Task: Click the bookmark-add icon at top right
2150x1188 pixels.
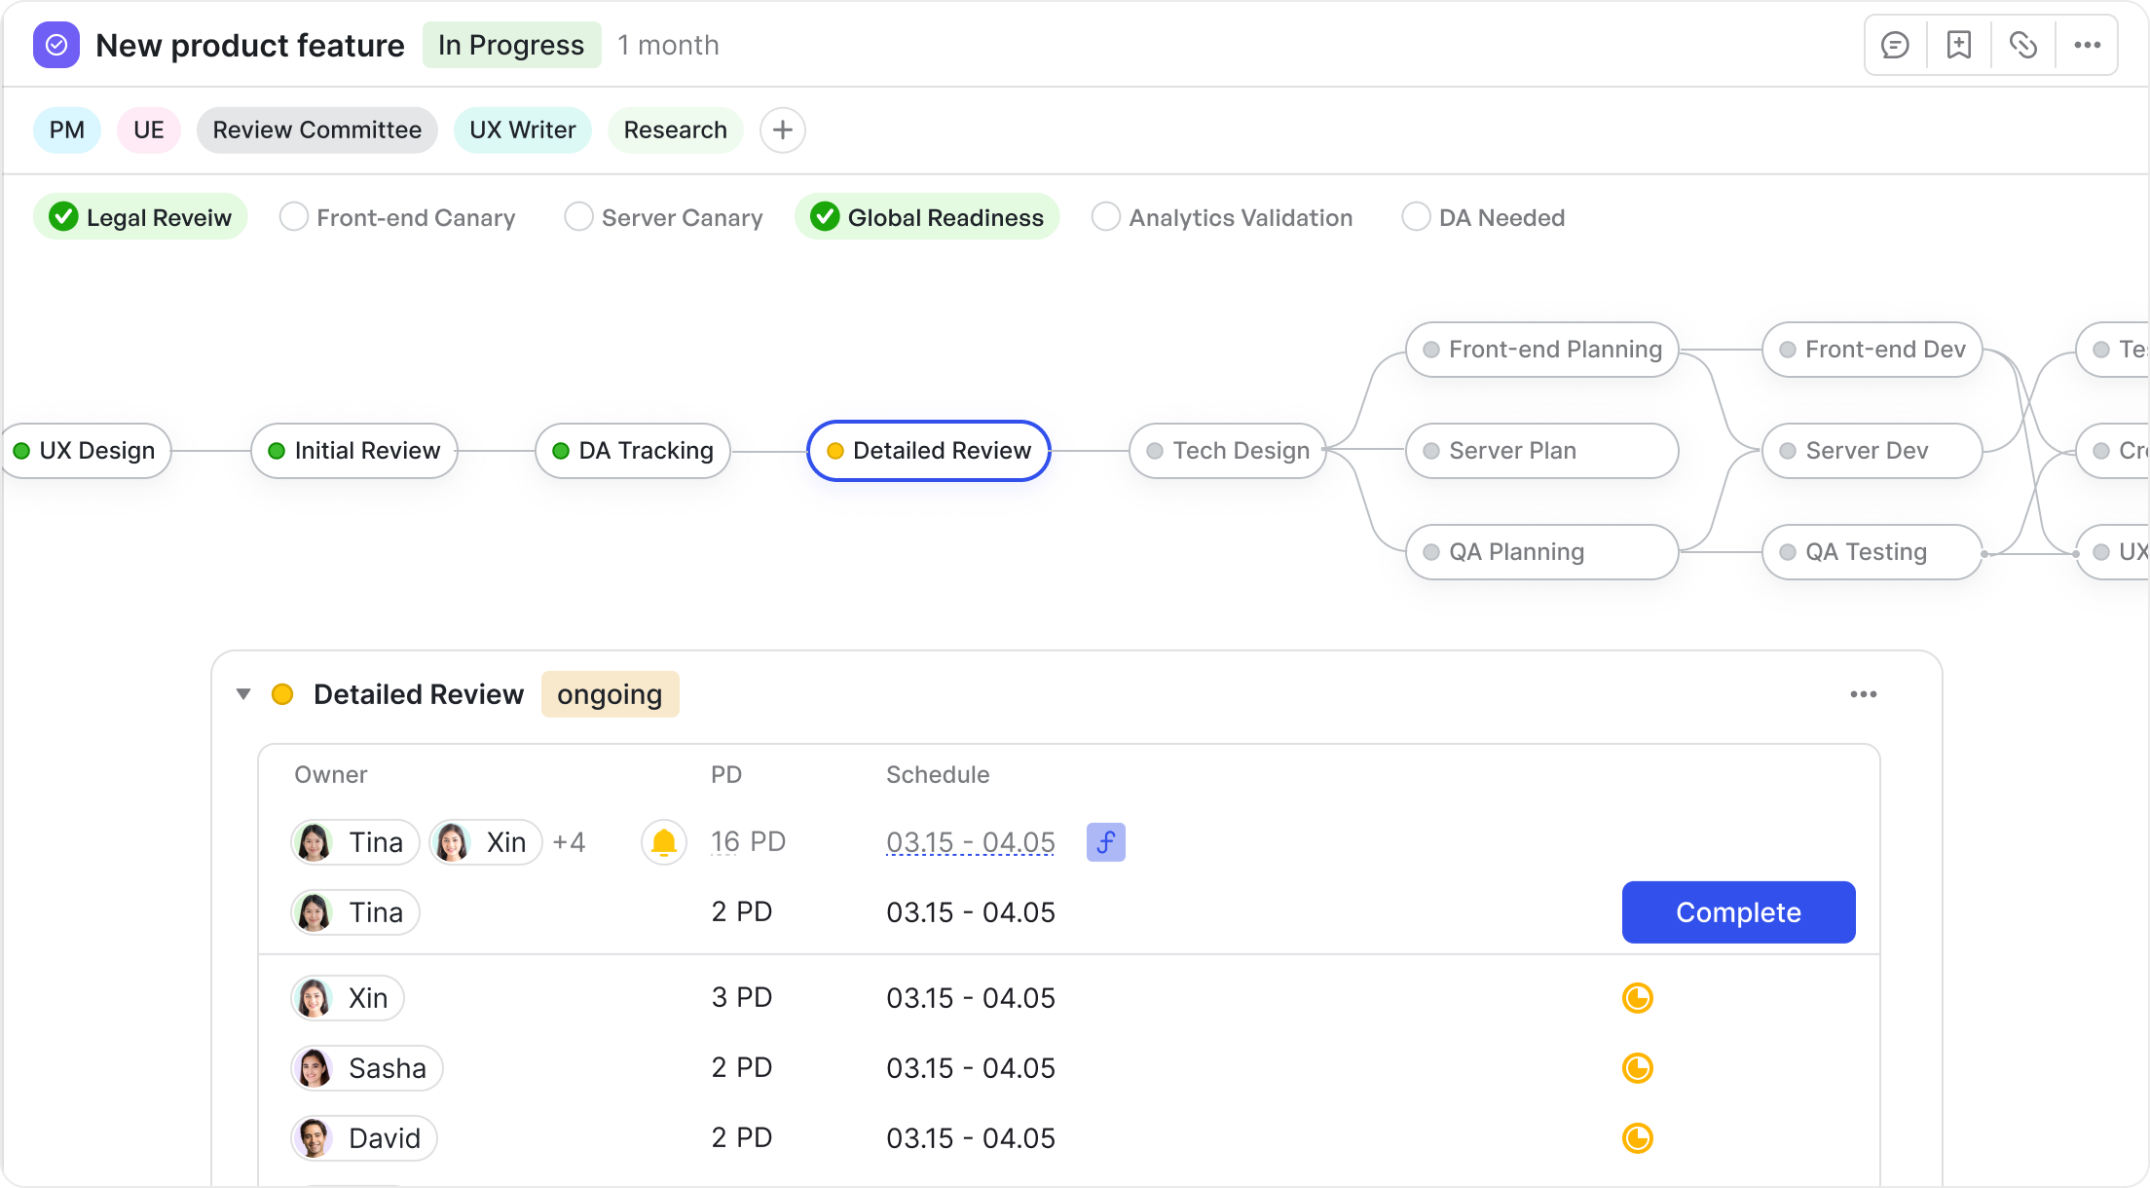Action: click(1958, 44)
